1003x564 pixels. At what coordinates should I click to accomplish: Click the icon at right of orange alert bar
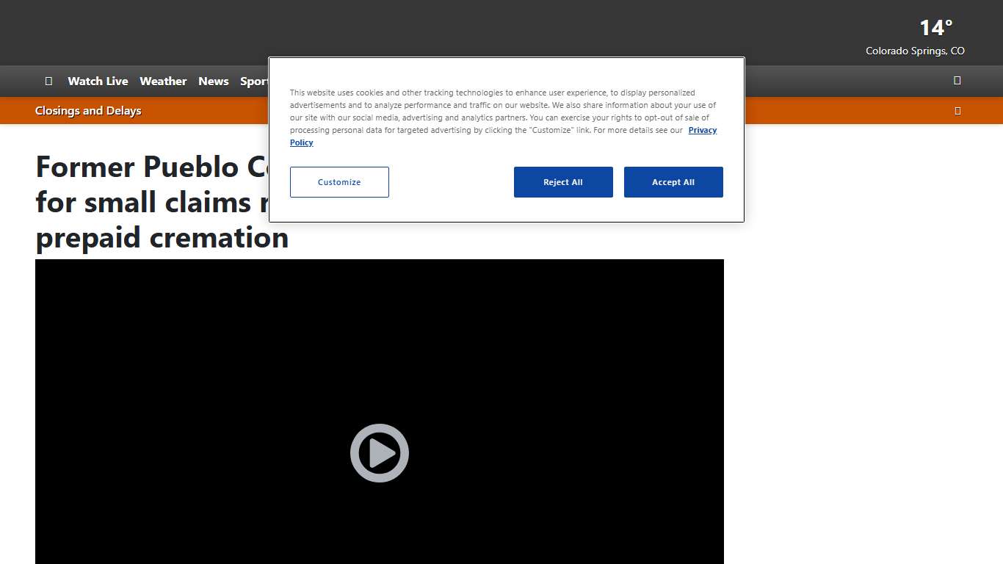[x=957, y=111]
